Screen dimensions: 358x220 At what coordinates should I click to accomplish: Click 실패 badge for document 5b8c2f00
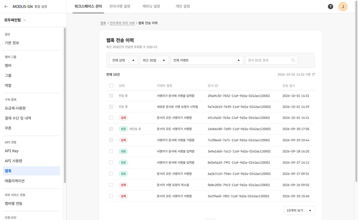123,185
